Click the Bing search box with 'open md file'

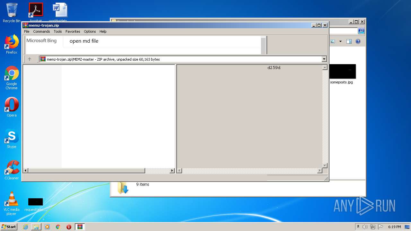(x=162, y=41)
